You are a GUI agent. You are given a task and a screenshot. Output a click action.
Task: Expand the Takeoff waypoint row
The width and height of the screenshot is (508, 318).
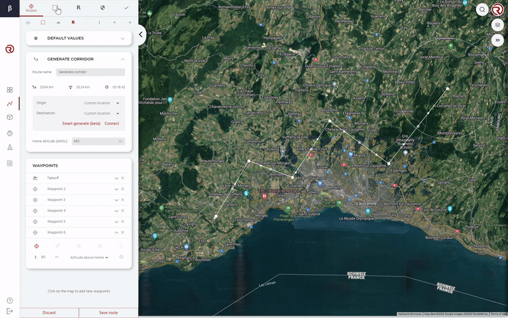pyautogui.click(x=116, y=178)
